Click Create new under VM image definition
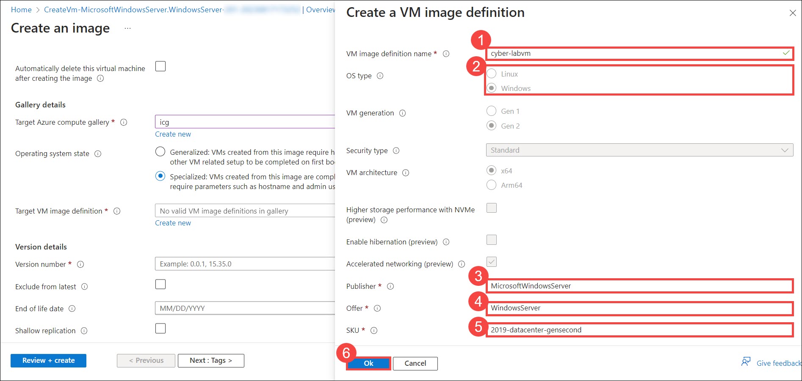 point(173,223)
